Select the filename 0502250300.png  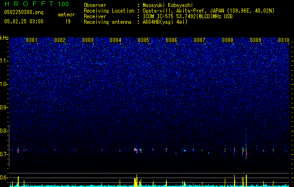pyautogui.click(x=24, y=13)
